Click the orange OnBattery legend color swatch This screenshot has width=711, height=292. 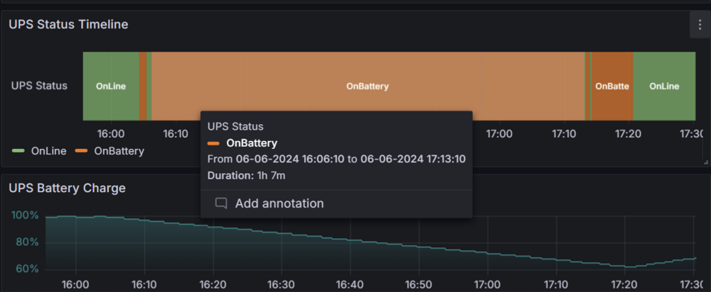(x=81, y=151)
